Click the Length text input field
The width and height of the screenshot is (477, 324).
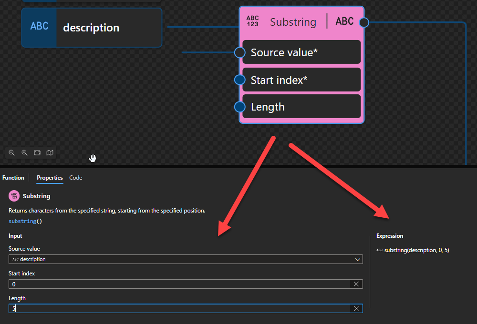[179, 308]
